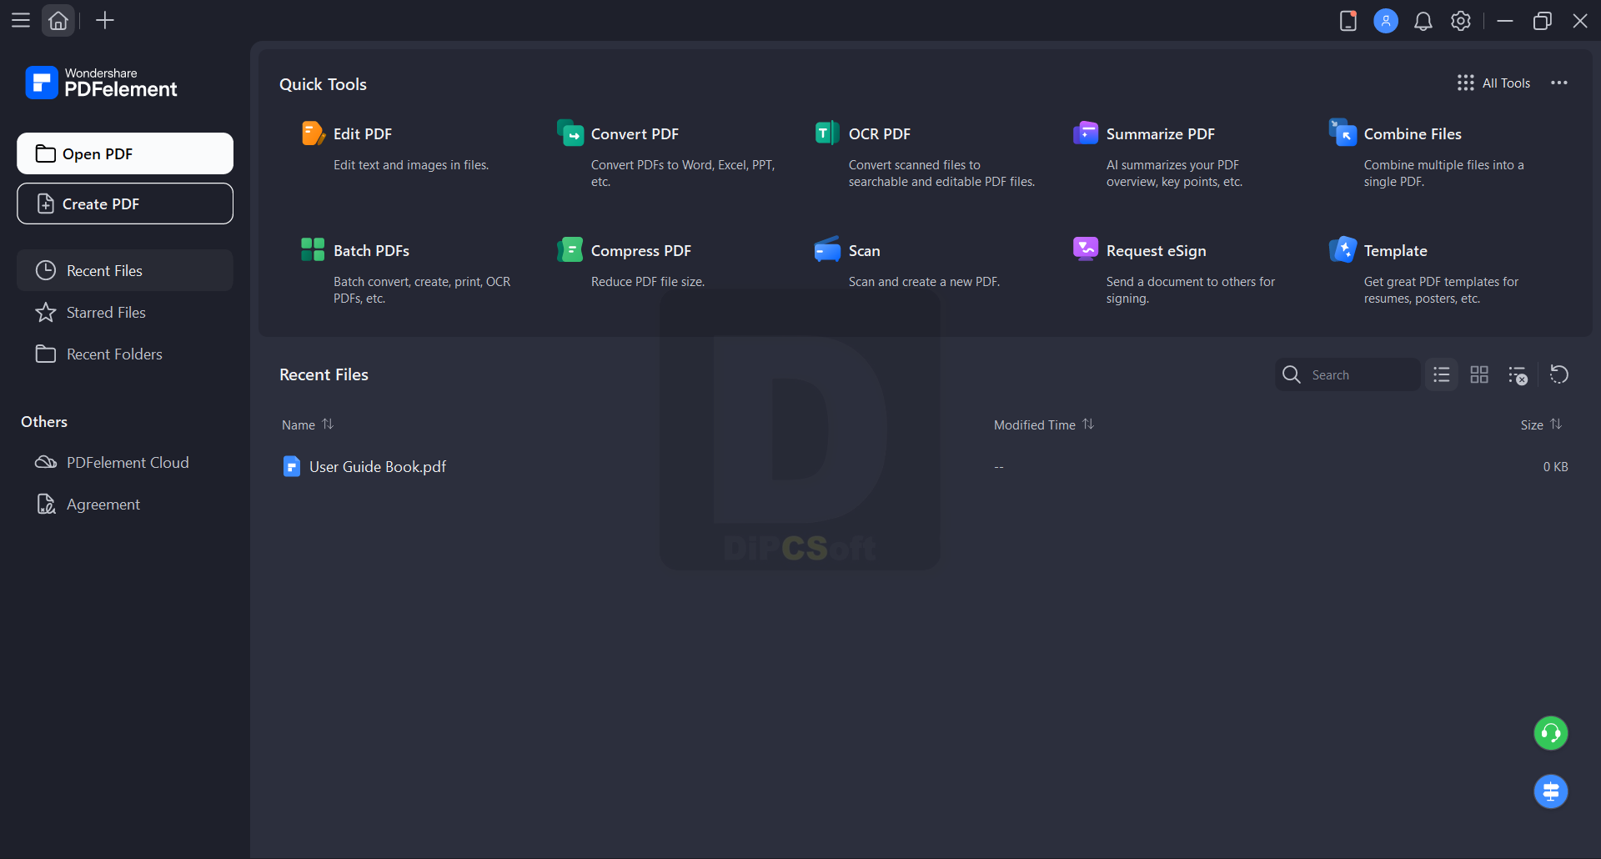The height and width of the screenshot is (859, 1601).
Task: Click the Template tool icon
Action: click(1343, 249)
